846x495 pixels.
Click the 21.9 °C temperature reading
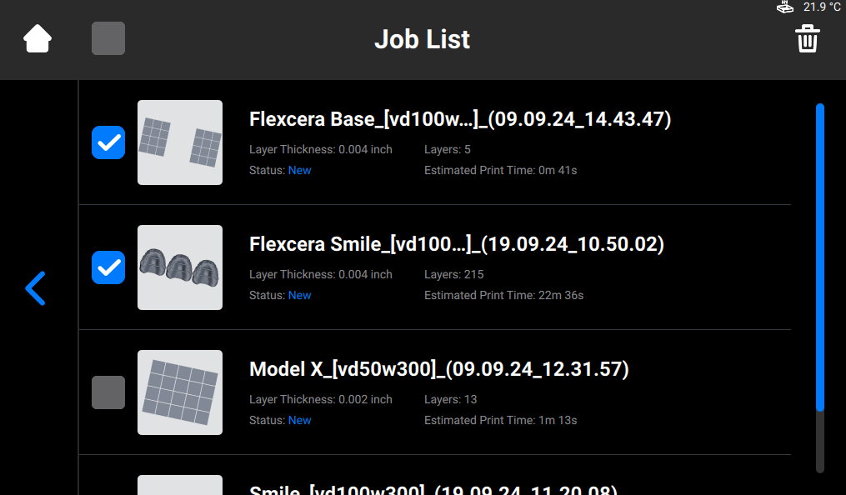[x=821, y=7]
